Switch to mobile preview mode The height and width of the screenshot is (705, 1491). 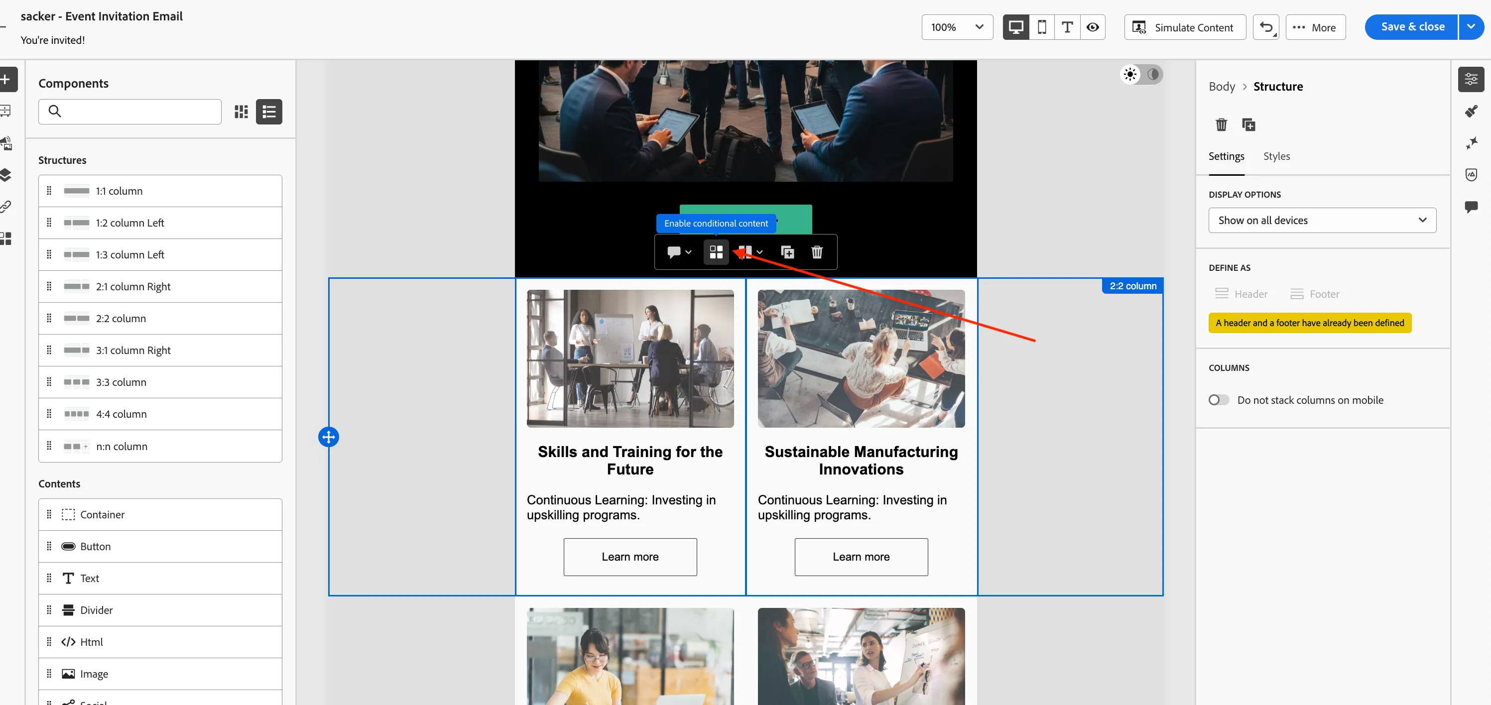[1042, 27]
